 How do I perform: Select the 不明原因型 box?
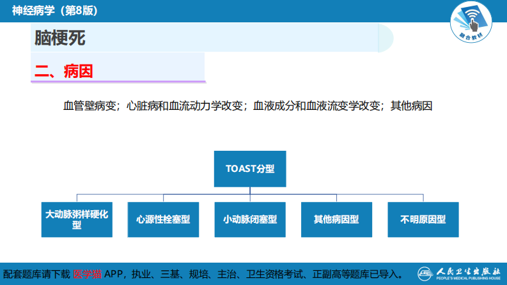(x=423, y=219)
